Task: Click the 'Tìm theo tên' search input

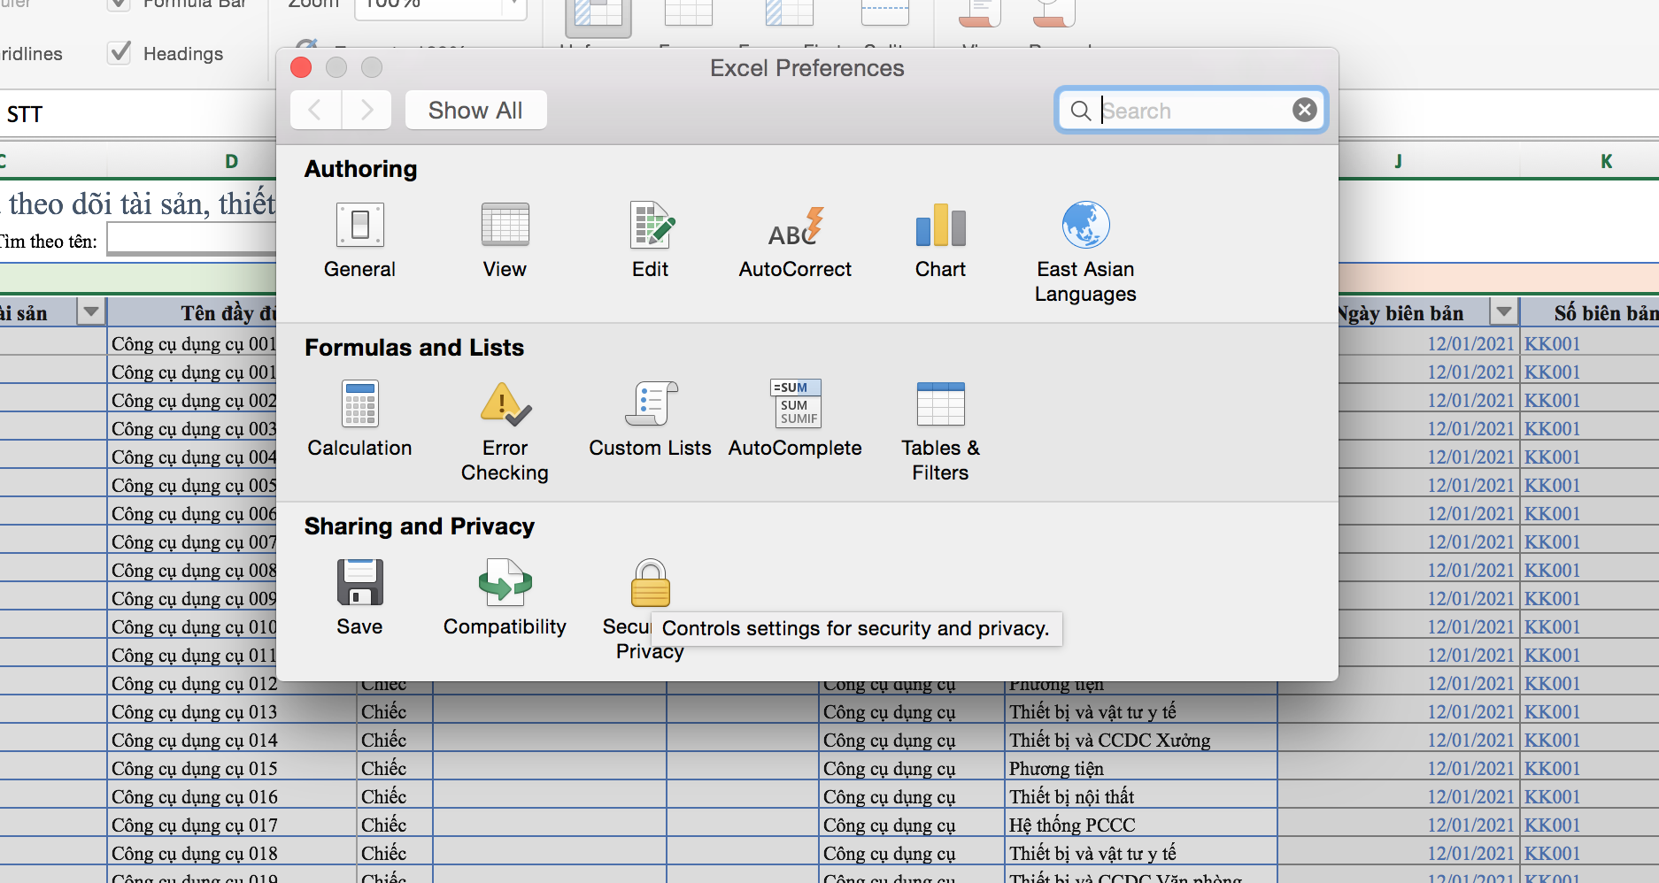Action: click(x=191, y=239)
